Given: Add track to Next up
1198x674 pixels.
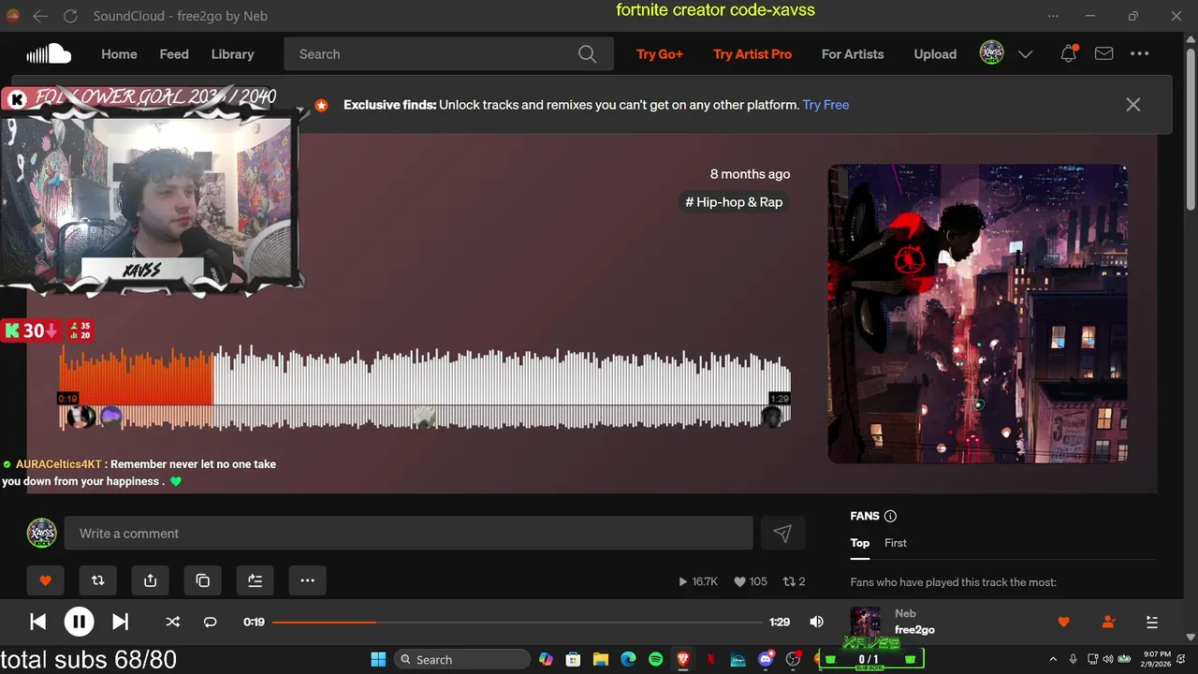Looking at the screenshot, I should click(x=255, y=580).
